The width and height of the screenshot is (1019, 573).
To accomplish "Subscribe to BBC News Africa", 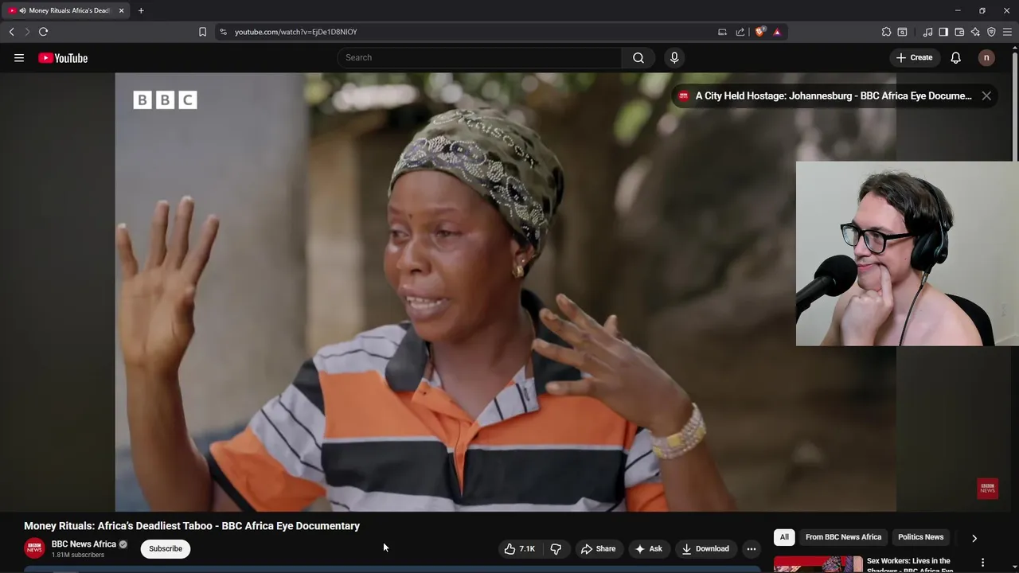I will click(166, 548).
